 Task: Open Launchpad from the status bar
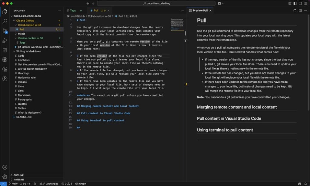tap(49, 184)
